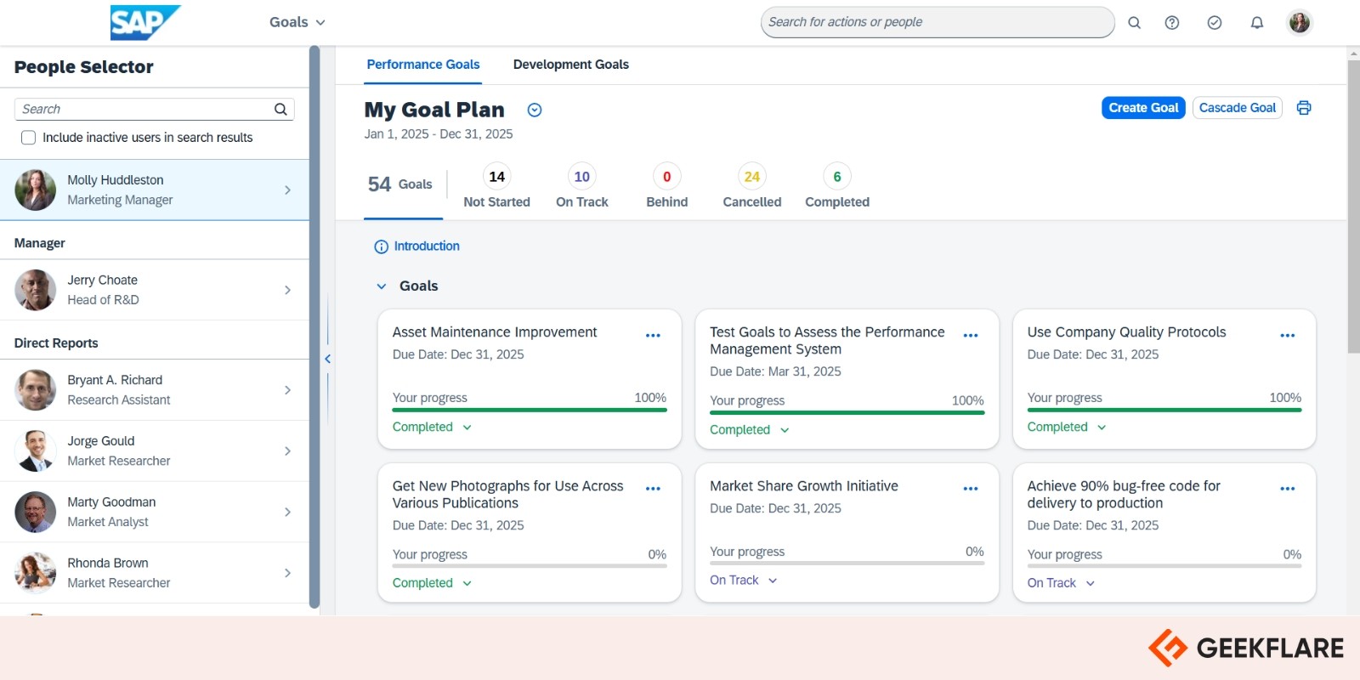
Task: Open the goal plan selector dropdown icon
Action: [x=535, y=110]
